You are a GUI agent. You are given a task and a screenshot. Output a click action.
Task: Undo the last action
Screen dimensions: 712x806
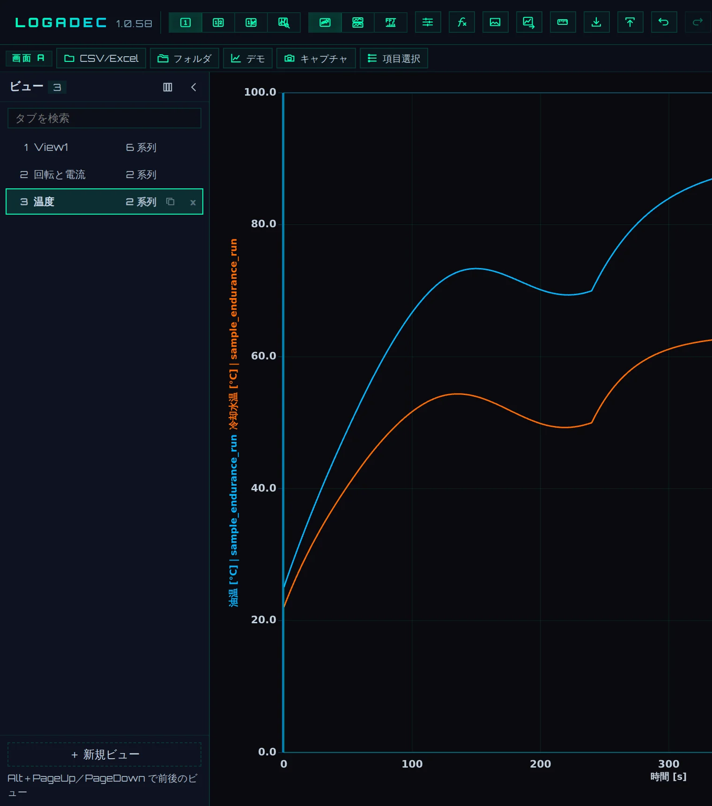click(x=664, y=22)
